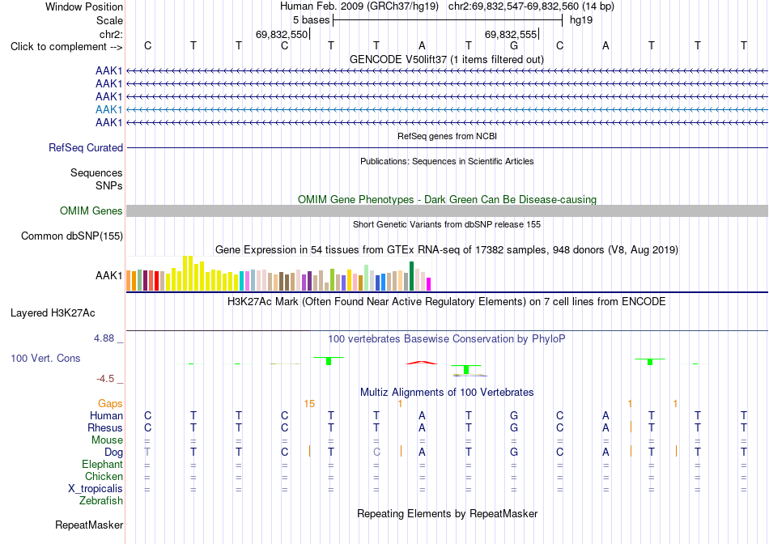The image size is (769, 544).
Task: Click the coordinate label 69,832,555
Action: coord(511,34)
